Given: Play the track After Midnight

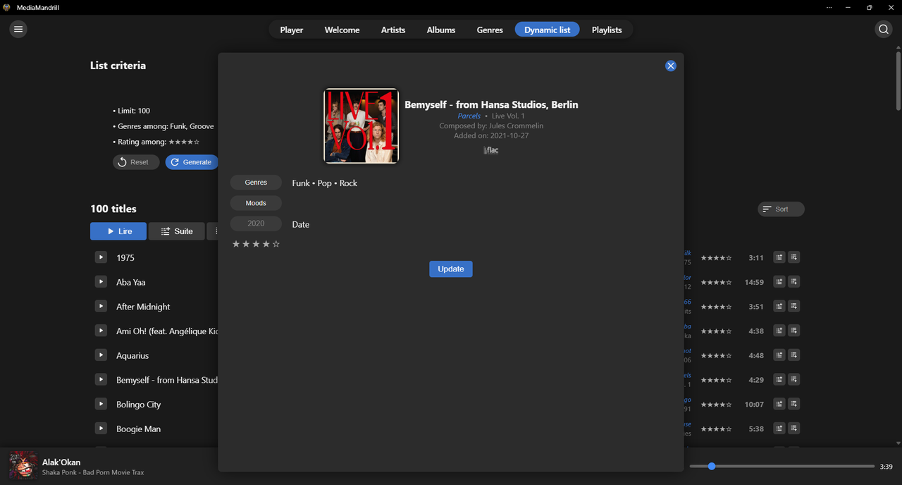Looking at the screenshot, I should point(101,306).
